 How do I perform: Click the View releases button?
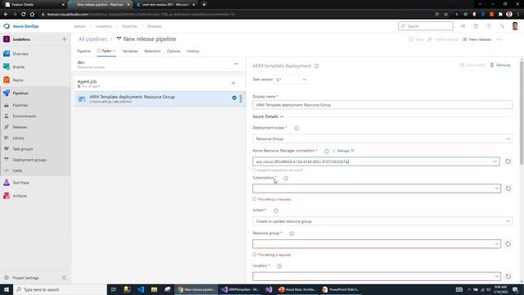click(x=477, y=39)
